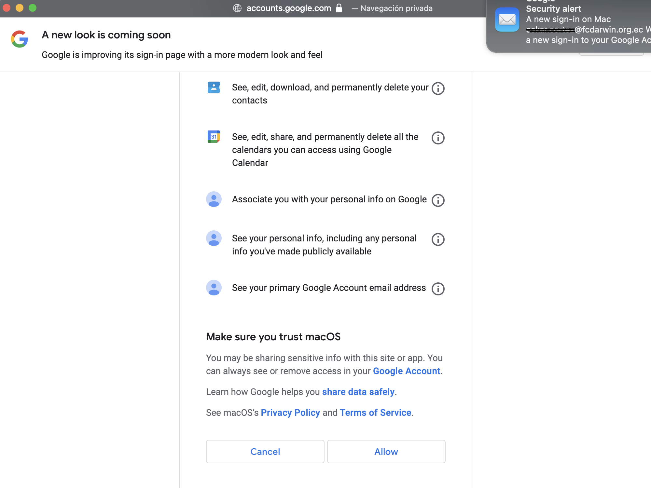
Task: Click the profile icon next to Associate you
Action: click(x=214, y=199)
